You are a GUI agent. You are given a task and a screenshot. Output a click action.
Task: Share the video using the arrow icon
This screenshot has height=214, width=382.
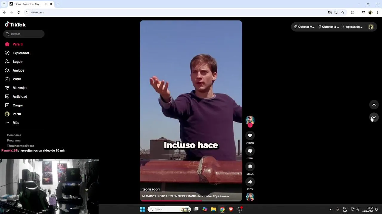pos(250,182)
